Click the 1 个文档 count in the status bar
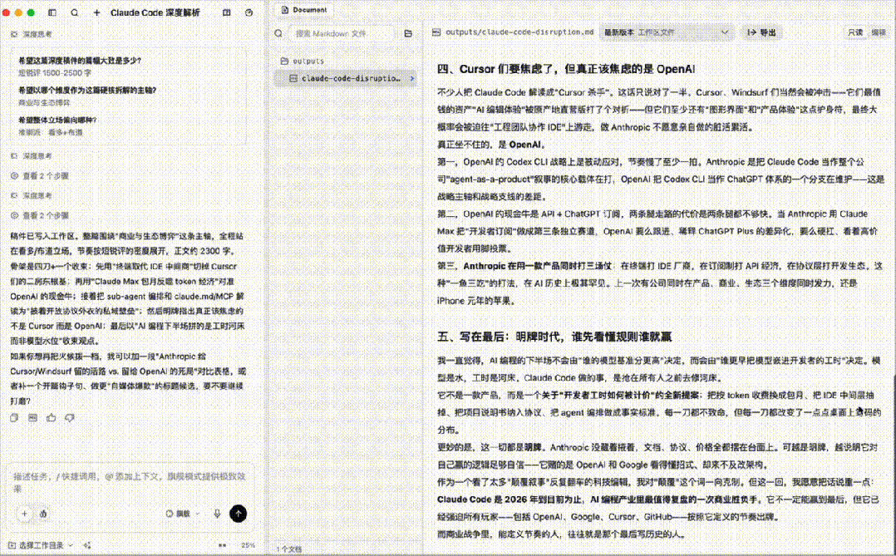The image size is (896, 556). click(x=290, y=549)
